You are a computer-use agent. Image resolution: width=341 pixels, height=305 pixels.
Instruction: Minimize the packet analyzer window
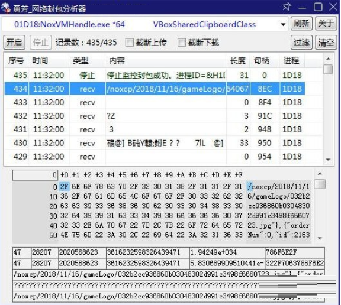[303, 8]
